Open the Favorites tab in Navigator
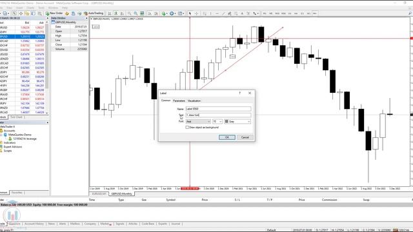 click(17, 193)
